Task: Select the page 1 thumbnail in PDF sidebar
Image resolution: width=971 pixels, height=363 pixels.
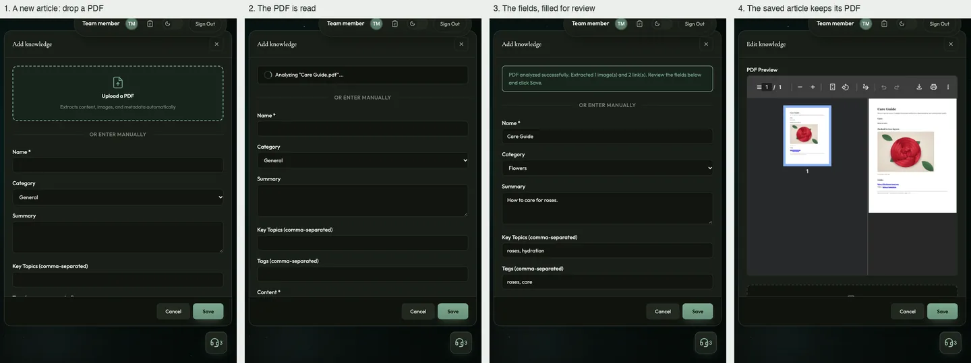Action: [807, 135]
